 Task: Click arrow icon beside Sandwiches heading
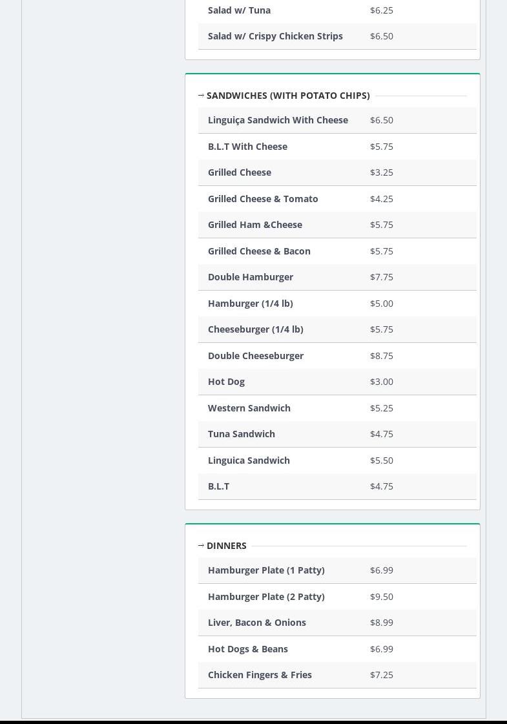point(201,96)
